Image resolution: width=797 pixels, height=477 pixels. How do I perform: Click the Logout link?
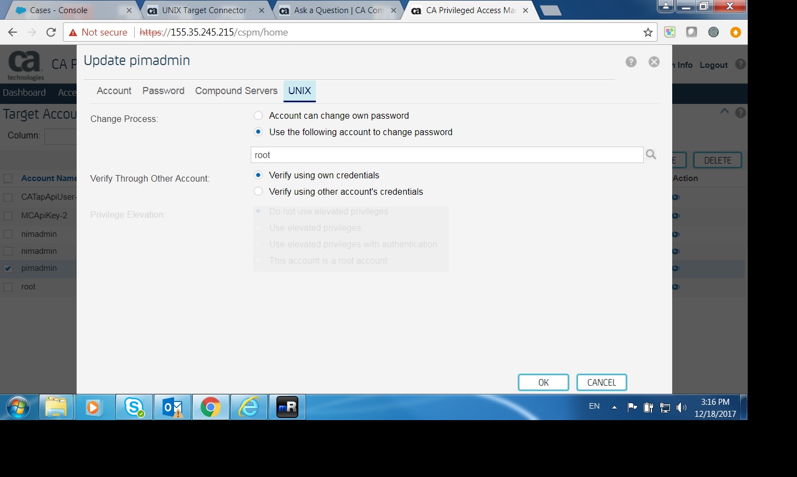point(714,65)
